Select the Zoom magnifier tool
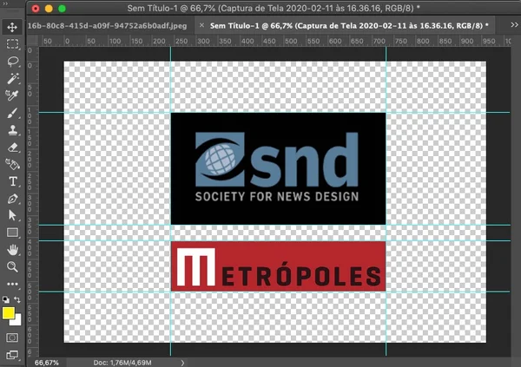The width and height of the screenshot is (521, 367). click(12, 266)
